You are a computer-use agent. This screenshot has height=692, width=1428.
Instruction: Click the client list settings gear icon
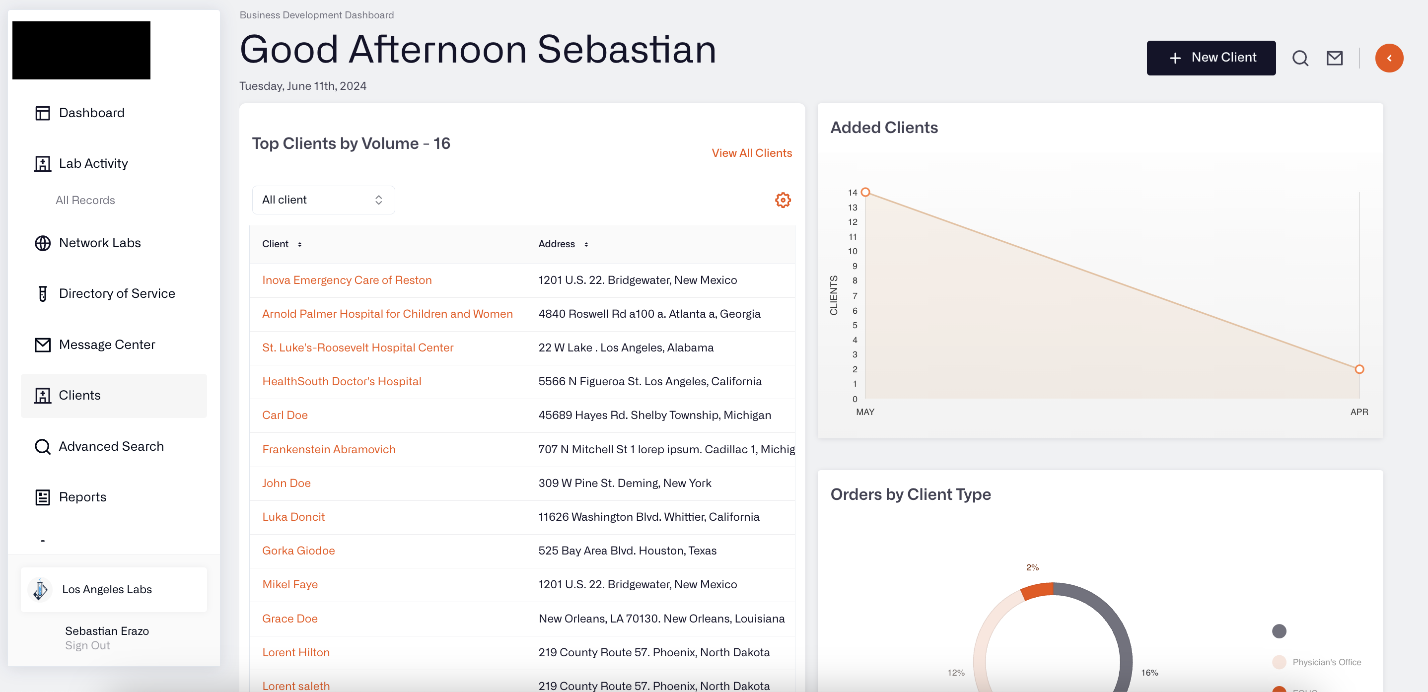783,201
